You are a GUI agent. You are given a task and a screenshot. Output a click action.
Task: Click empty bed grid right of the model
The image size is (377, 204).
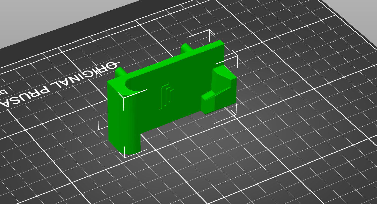click(x=291, y=101)
